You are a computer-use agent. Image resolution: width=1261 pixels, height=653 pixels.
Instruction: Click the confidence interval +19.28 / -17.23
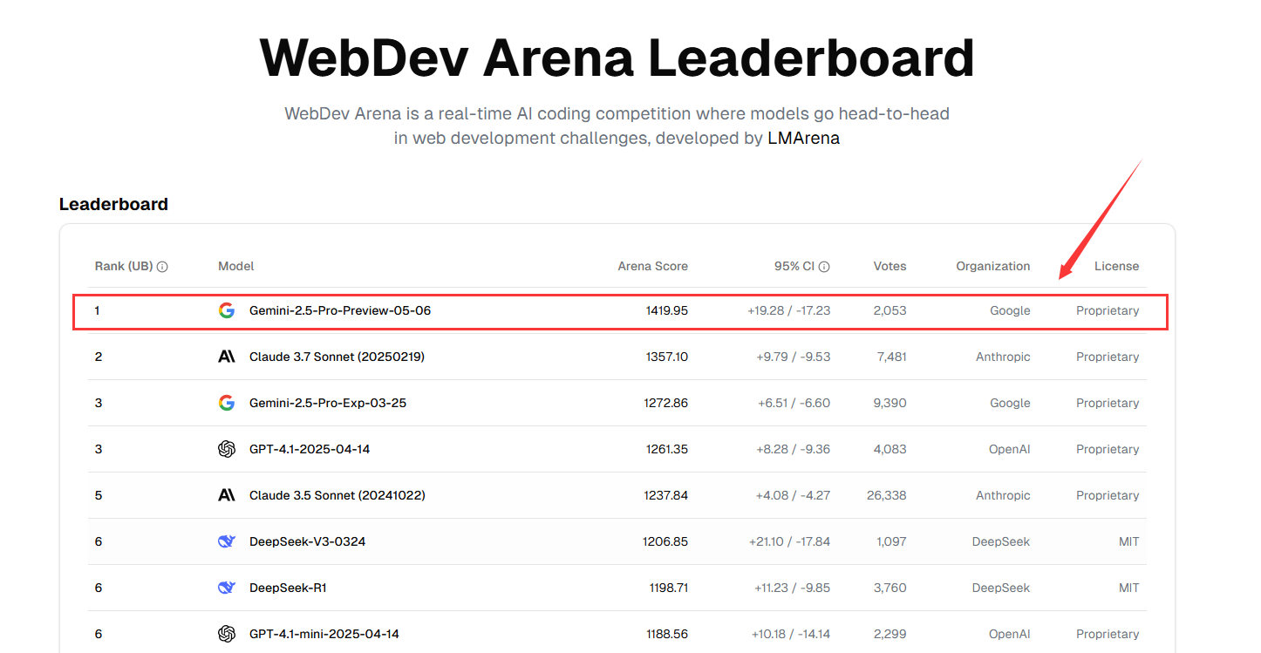click(788, 310)
